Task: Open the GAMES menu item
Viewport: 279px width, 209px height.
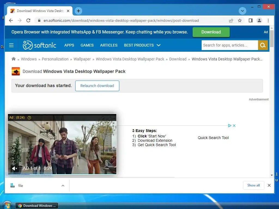Action: (87, 45)
